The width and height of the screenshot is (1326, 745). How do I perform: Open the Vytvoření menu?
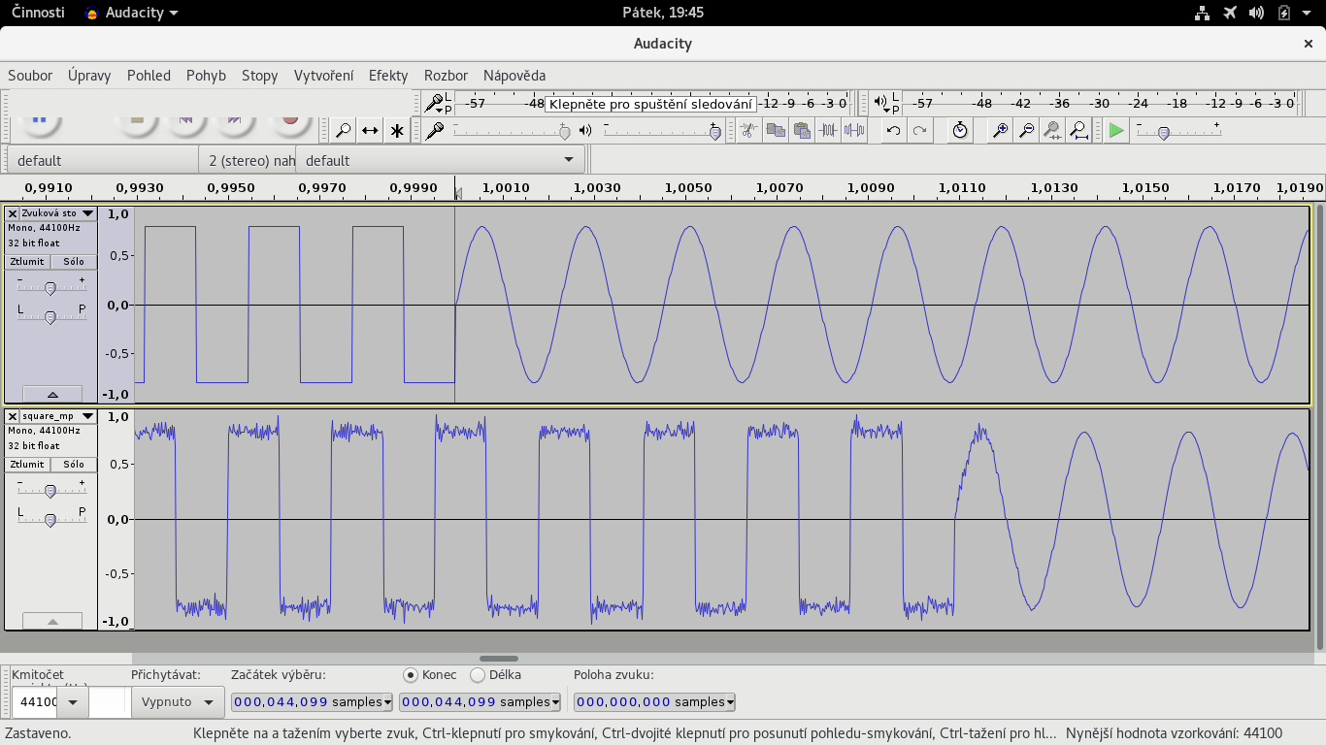323,75
